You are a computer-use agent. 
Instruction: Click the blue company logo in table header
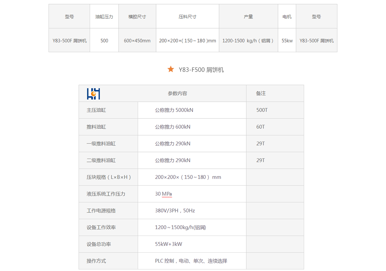click(x=93, y=93)
